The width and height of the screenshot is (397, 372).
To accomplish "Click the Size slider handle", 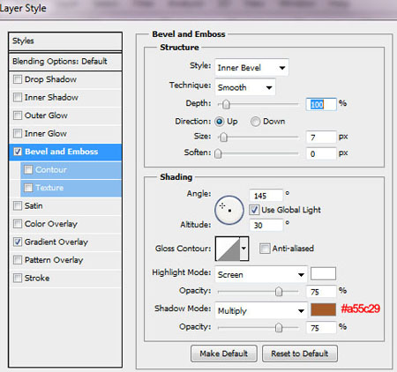I will coord(224,137).
